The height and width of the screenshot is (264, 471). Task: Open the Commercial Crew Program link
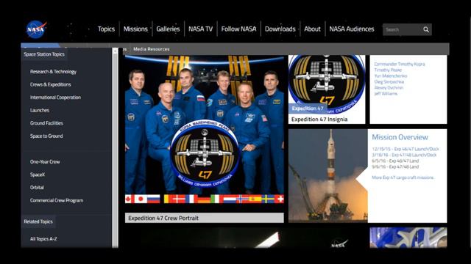click(57, 200)
